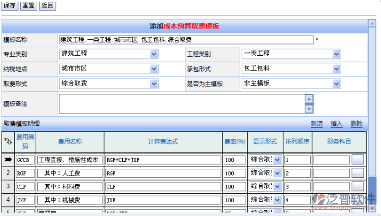381x216 pixels.
Task: Click the scroll-up arrow in 模板备注 textarea
Action: (309, 99)
